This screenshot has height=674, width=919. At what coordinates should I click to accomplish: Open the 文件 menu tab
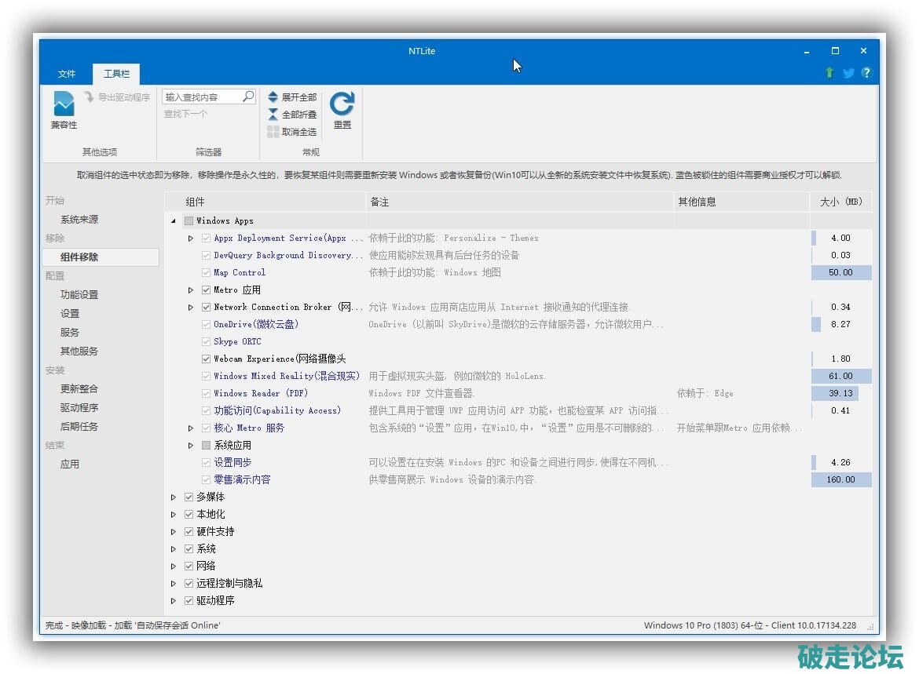coord(67,74)
